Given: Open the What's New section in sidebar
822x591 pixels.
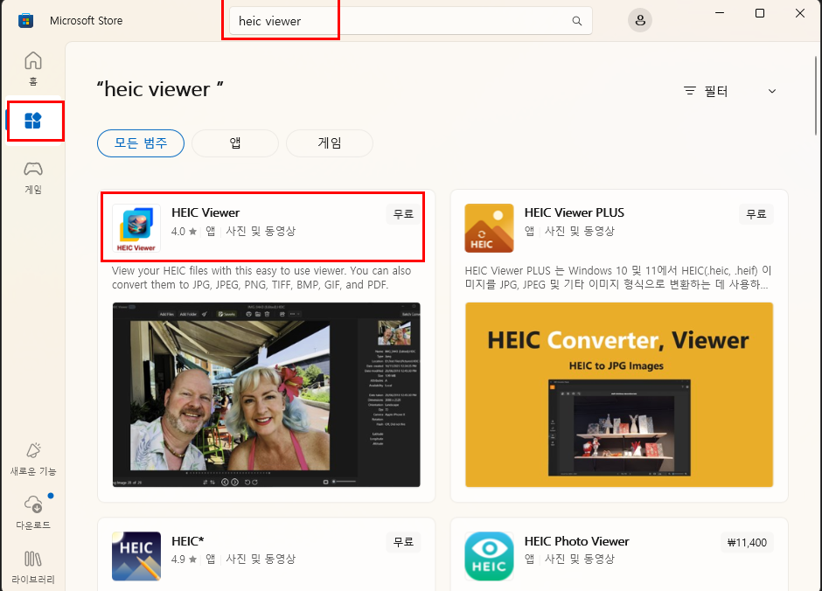Looking at the screenshot, I should tap(33, 460).
